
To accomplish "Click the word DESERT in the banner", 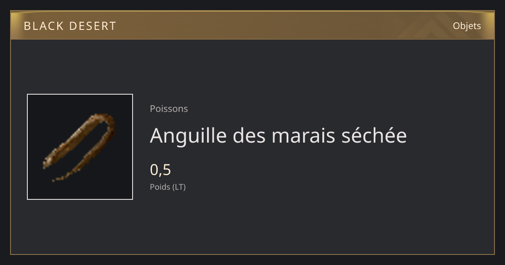I will tap(92, 26).
